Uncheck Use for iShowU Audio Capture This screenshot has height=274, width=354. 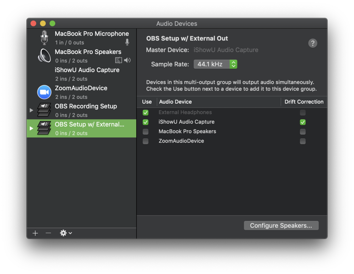point(145,122)
